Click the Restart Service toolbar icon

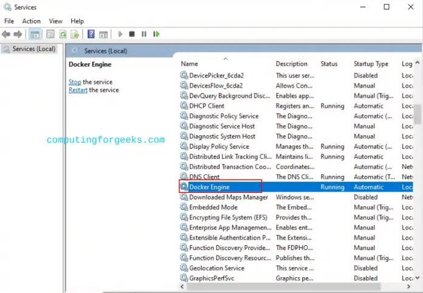[x=156, y=35]
